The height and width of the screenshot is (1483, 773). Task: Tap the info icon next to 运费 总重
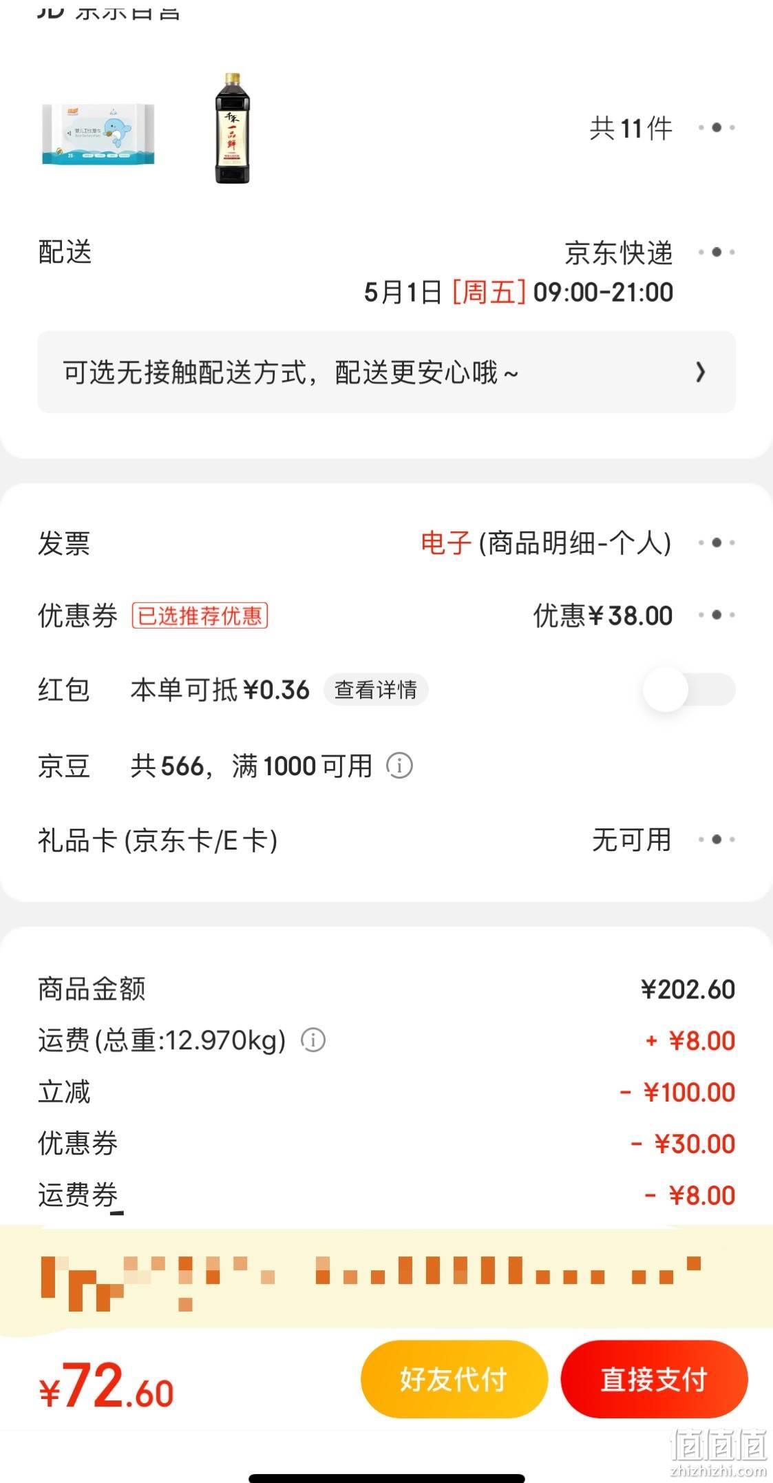click(x=313, y=1040)
